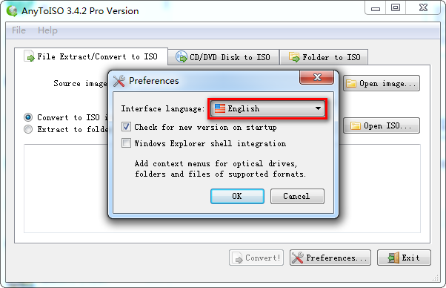Click the Open ISO... button
Screen dimensions: 446x288
[x=381, y=125]
